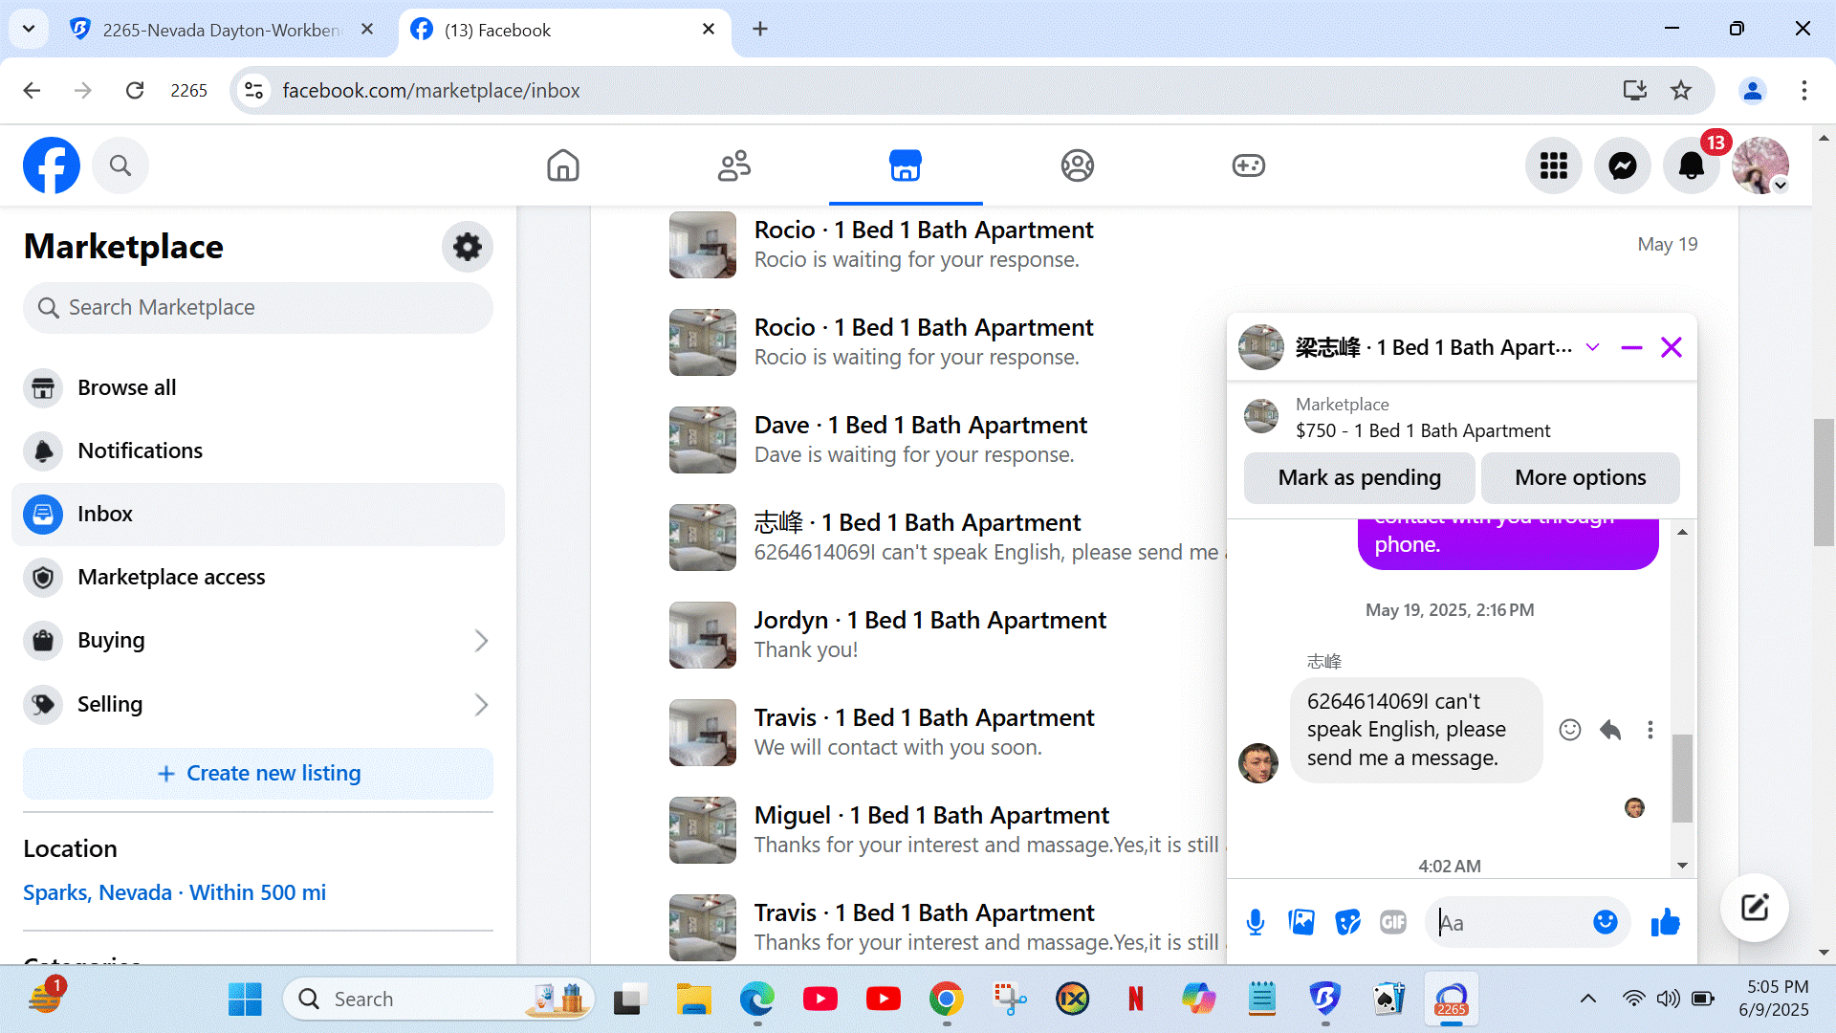Open the new message compose button
Viewport: 1836px width, 1033px height.
[1754, 908]
